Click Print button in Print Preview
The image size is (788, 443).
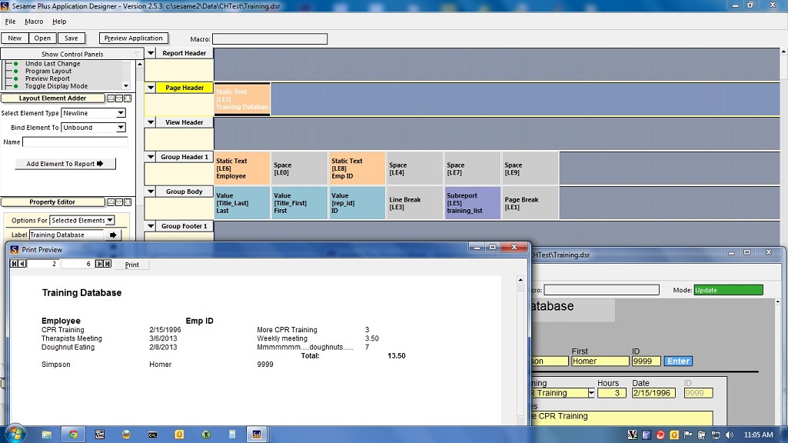click(x=131, y=265)
